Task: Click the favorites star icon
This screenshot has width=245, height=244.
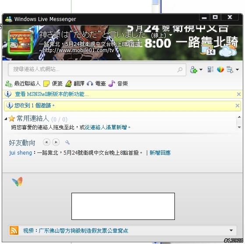Action: (11, 119)
